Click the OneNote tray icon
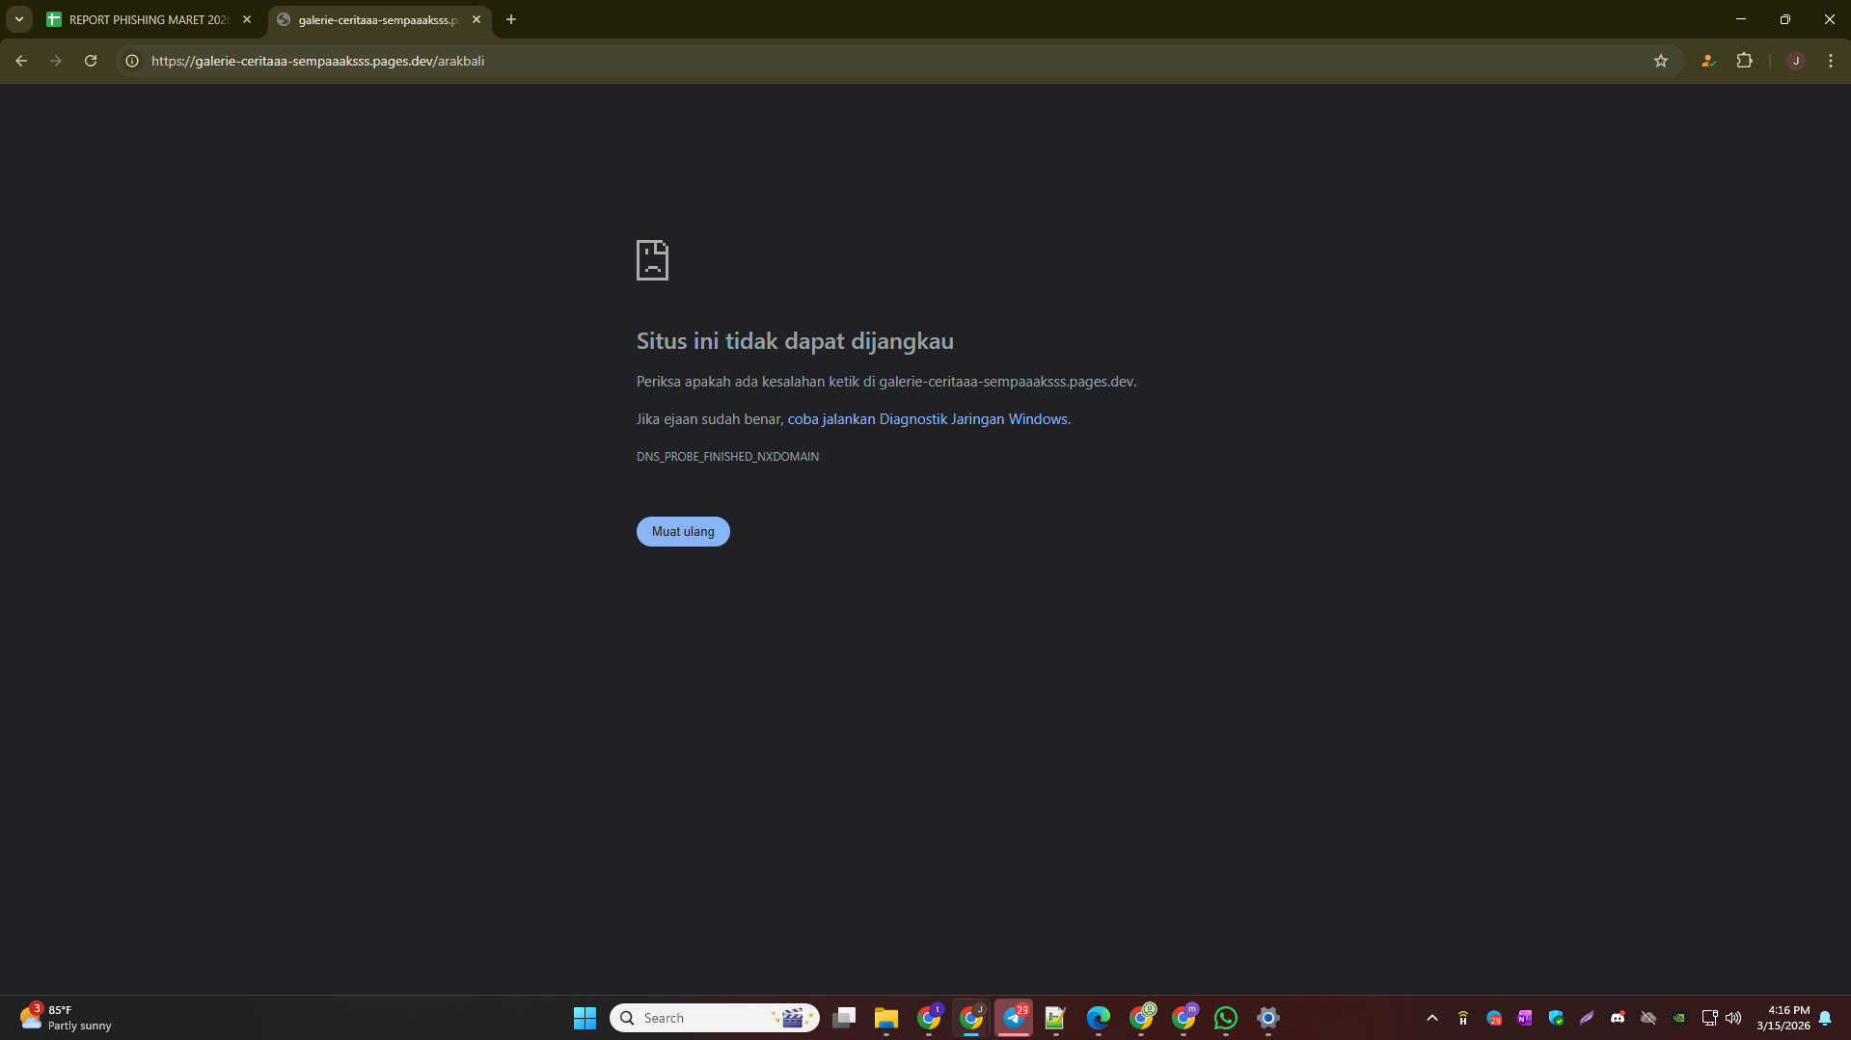Screen dimensions: 1851x1040 (1525, 1018)
